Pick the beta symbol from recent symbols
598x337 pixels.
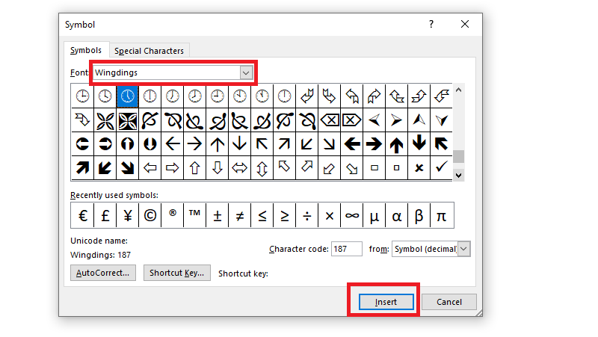(x=419, y=216)
